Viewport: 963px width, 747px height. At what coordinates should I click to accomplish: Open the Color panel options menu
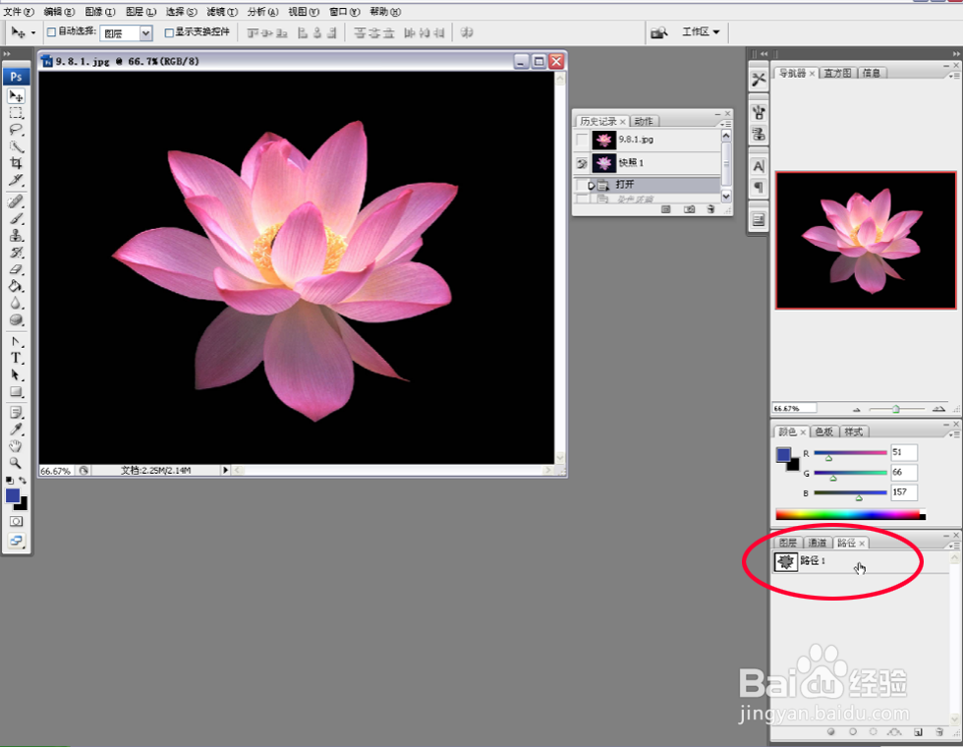954,433
